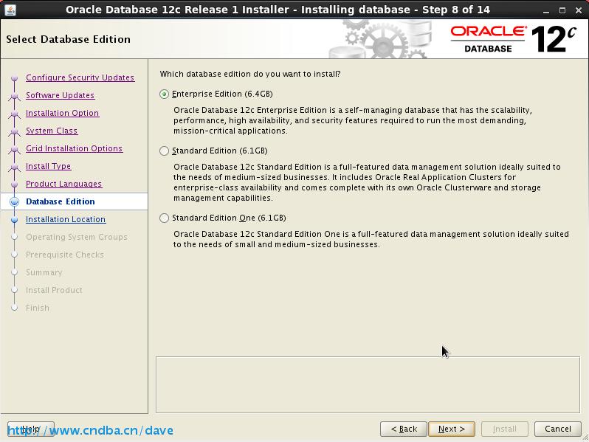589x442 pixels.
Task: Select the Enterprise Edition radio button
Action: pyautogui.click(x=164, y=94)
